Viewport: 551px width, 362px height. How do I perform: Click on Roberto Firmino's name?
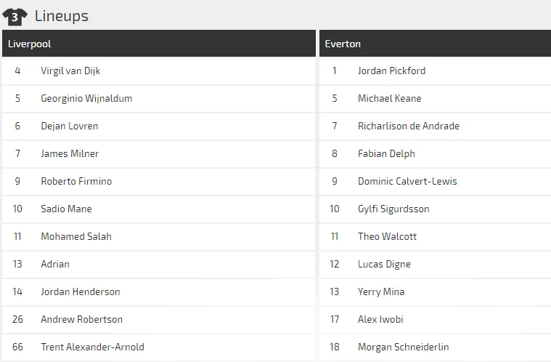(76, 181)
